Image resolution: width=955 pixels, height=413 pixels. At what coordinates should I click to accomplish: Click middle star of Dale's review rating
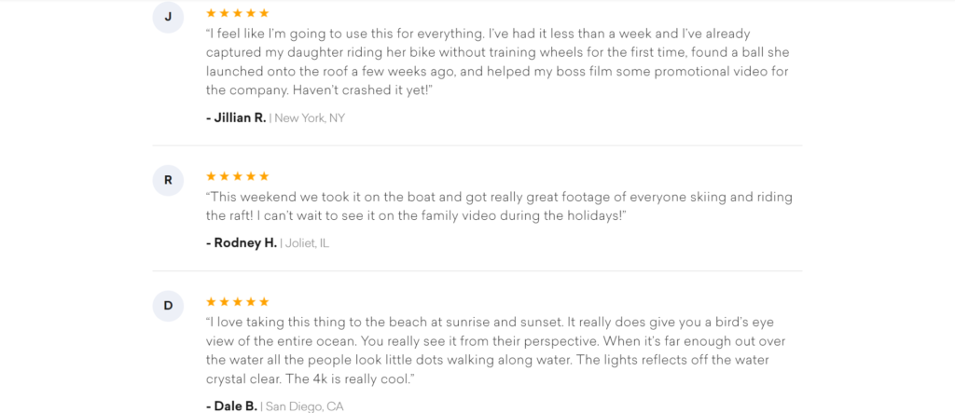(x=238, y=302)
